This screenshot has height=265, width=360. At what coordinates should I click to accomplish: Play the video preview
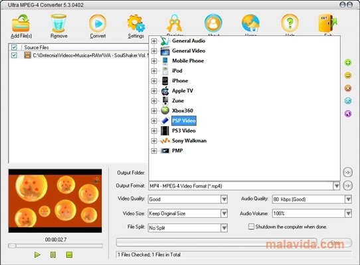click(x=37, y=254)
